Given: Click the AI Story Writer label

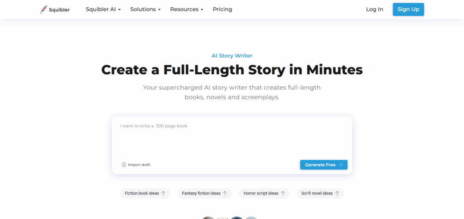Looking at the screenshot, I should (x=232, y=56).
